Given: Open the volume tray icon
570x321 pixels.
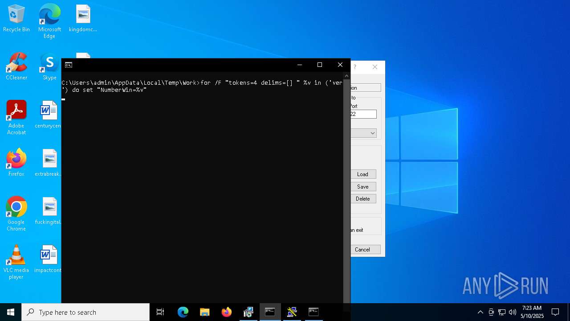Looking at the screenshot, I should 513,312.
